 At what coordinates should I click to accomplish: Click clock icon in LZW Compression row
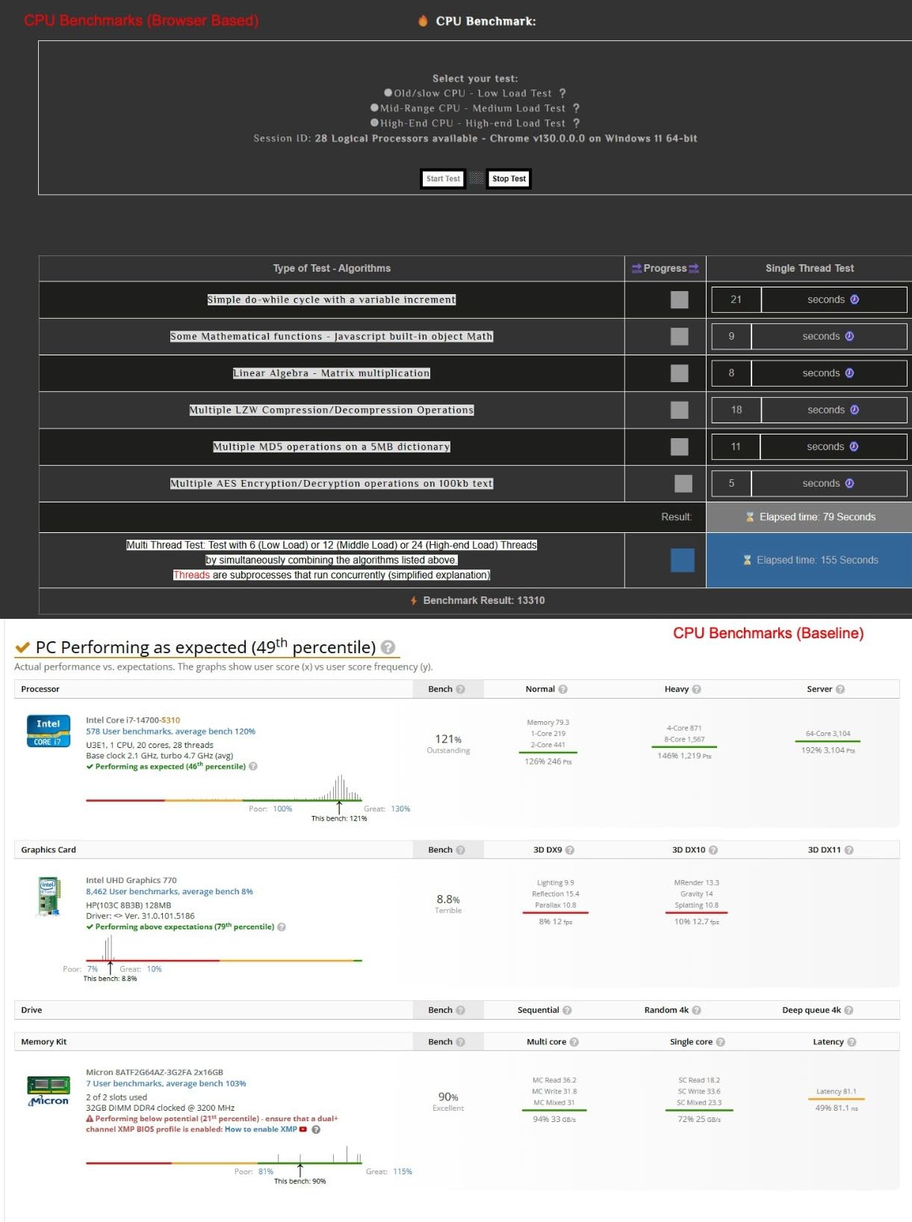pyautogui.click(x=854, y=410)
